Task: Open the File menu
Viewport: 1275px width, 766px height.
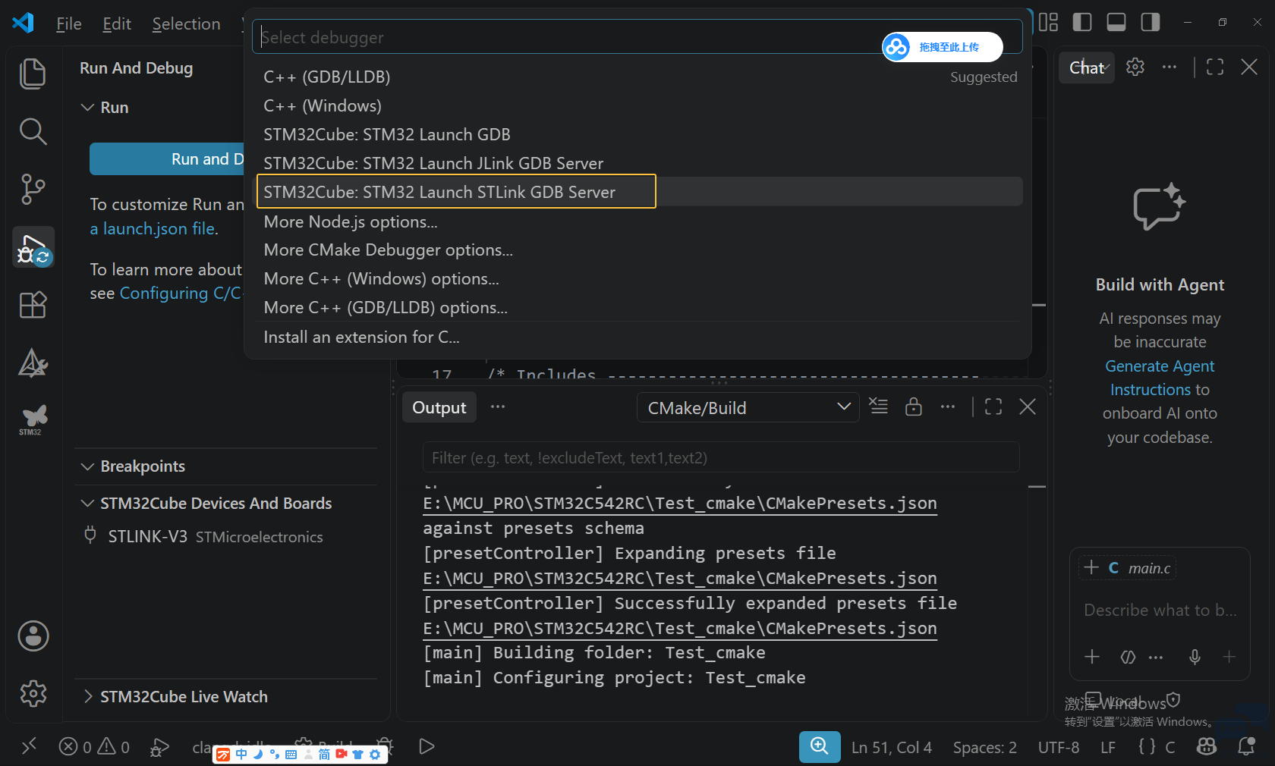Action: [x=69, y=24]
